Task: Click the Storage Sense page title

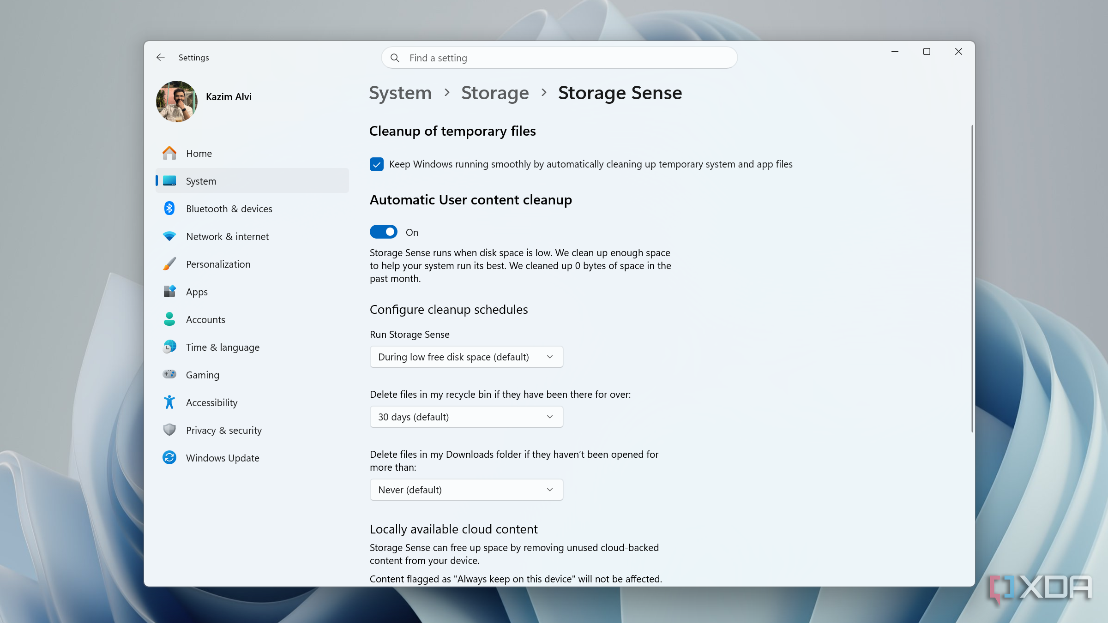Action: tap(620, 93)
